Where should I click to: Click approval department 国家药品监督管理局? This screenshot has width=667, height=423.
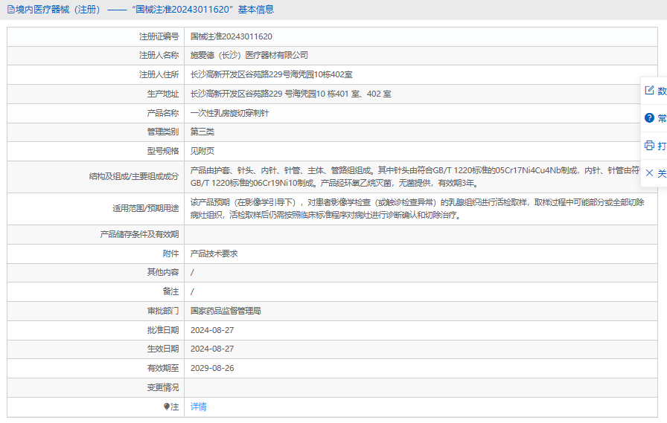coord(226,311)
